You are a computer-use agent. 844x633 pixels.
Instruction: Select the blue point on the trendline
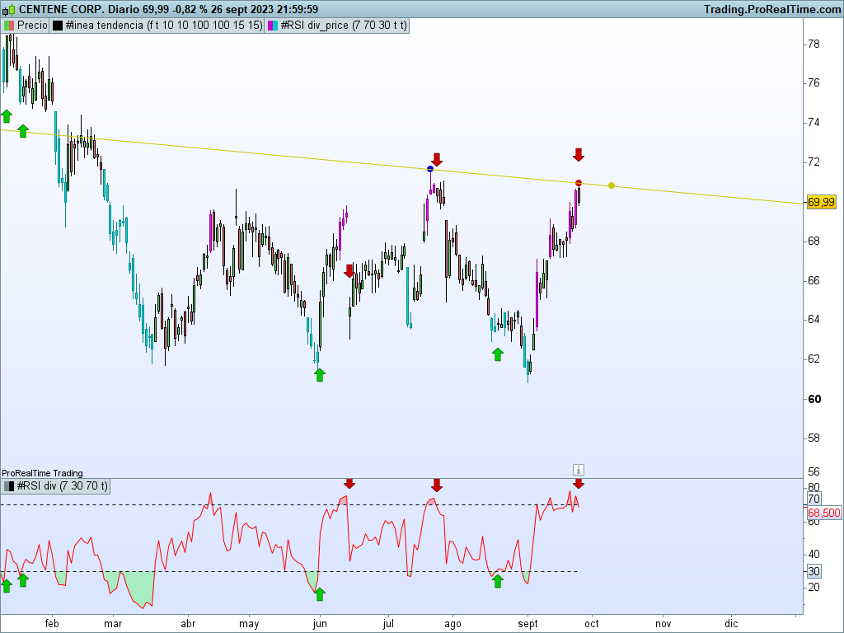click(430, 169)
